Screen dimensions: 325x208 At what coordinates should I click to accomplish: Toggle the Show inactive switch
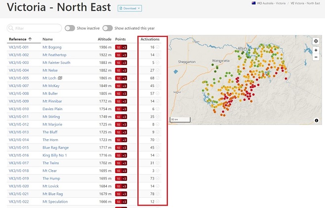(x=69, y=28)
